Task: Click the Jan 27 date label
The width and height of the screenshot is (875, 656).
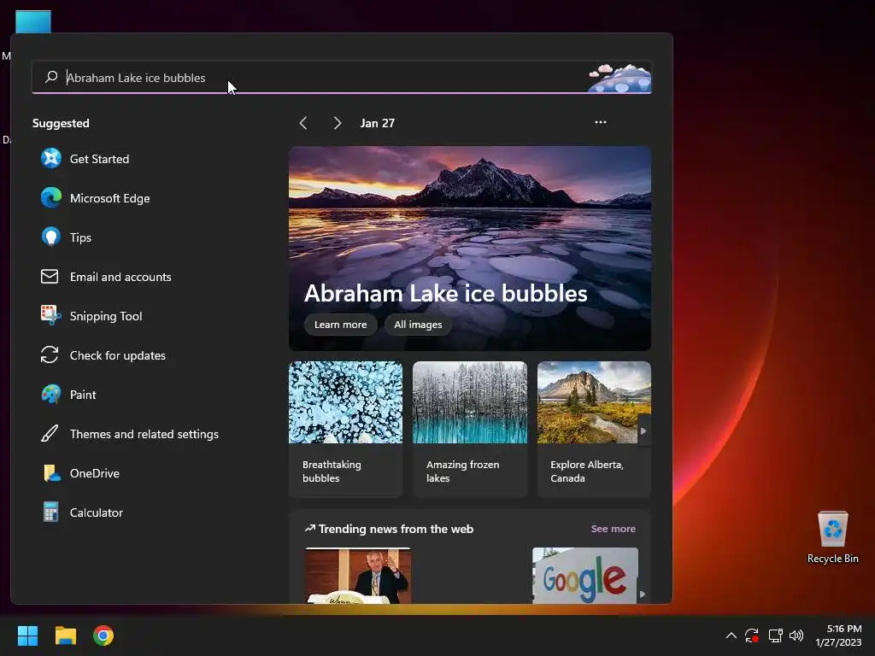Action: pyautogui.click(x=377, y=123)
